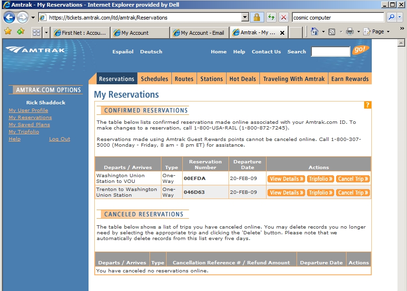This screenshot has height=291, width=407.
Task: Click the search magnifier icon
Action: coord(391,18)
